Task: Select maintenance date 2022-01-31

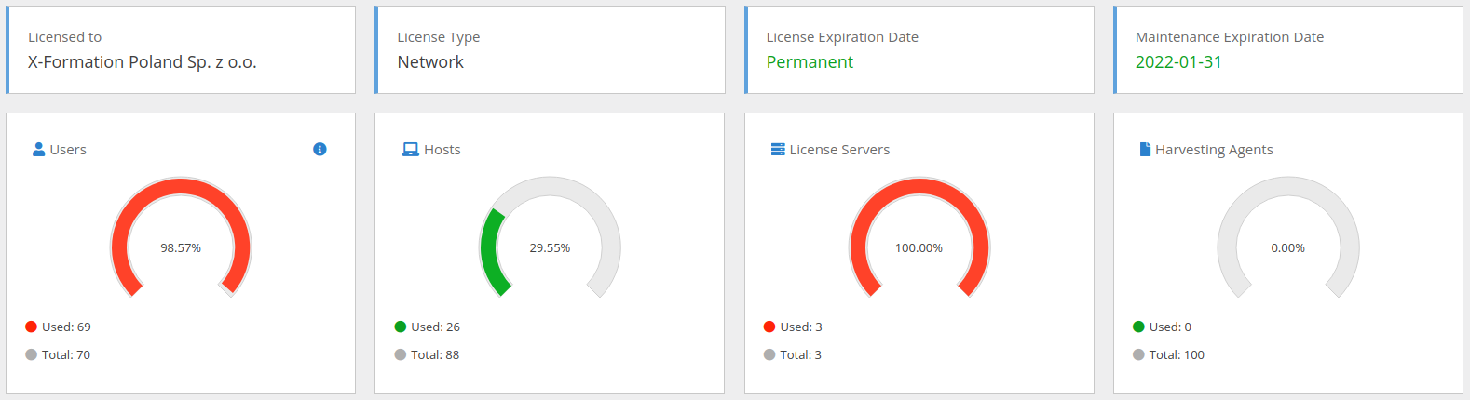Action: coord(1178,62)
